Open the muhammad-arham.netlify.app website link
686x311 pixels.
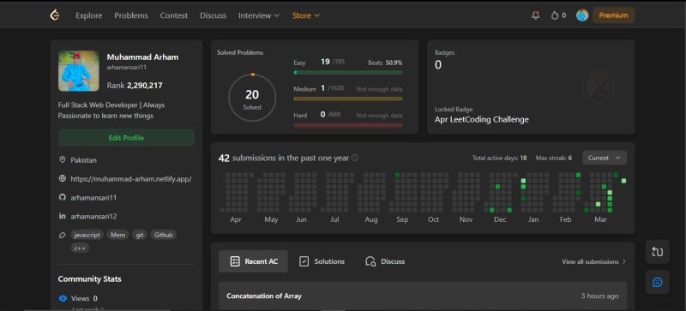point(131,179)
